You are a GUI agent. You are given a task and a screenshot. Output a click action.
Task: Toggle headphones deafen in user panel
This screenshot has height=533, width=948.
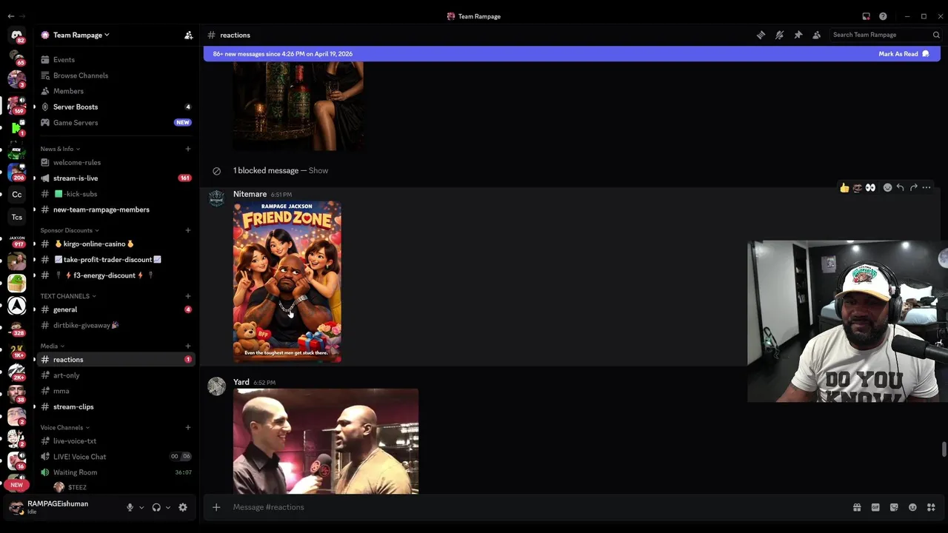156,508
